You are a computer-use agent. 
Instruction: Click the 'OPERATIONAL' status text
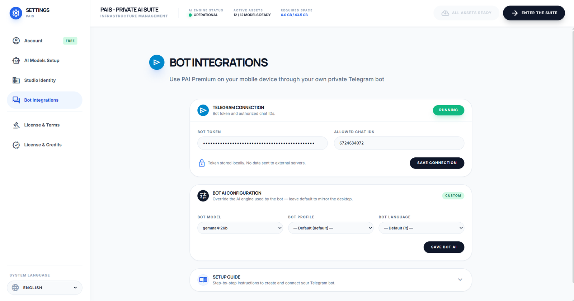click(206, 15)
